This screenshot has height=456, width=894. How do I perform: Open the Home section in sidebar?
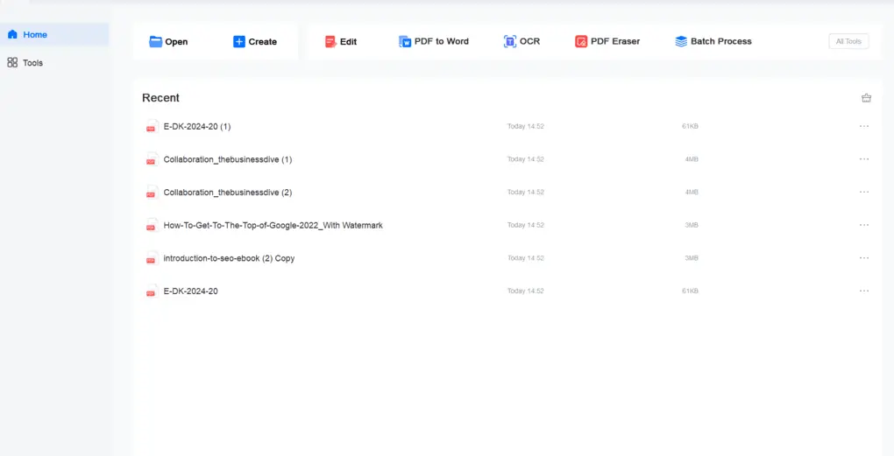[x=54, y=35]
